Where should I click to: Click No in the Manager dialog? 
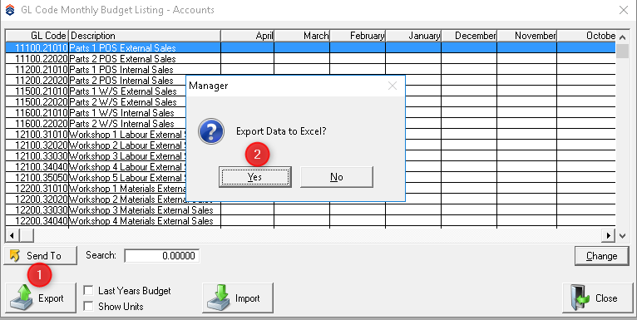[336, 177]
